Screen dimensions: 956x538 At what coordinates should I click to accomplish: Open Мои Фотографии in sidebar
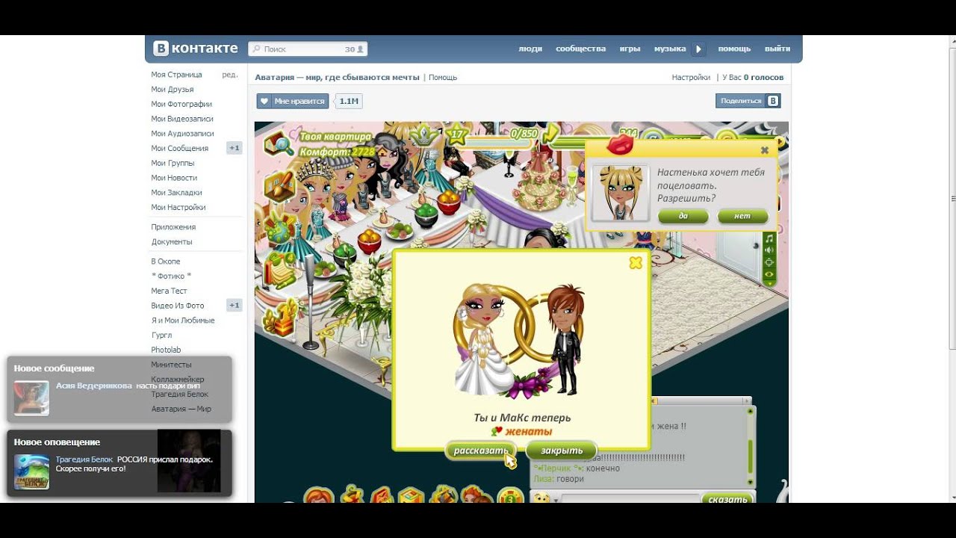tap(181, 104)
